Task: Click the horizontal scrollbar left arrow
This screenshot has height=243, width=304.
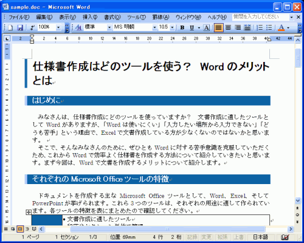Action: coord(41,229)
